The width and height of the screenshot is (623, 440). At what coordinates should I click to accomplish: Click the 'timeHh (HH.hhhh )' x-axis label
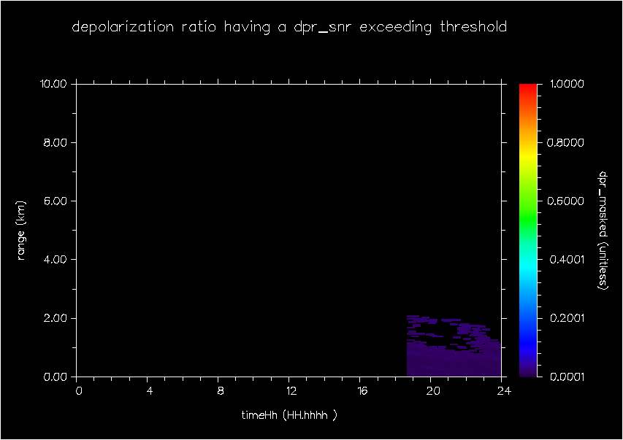point(289,415)
